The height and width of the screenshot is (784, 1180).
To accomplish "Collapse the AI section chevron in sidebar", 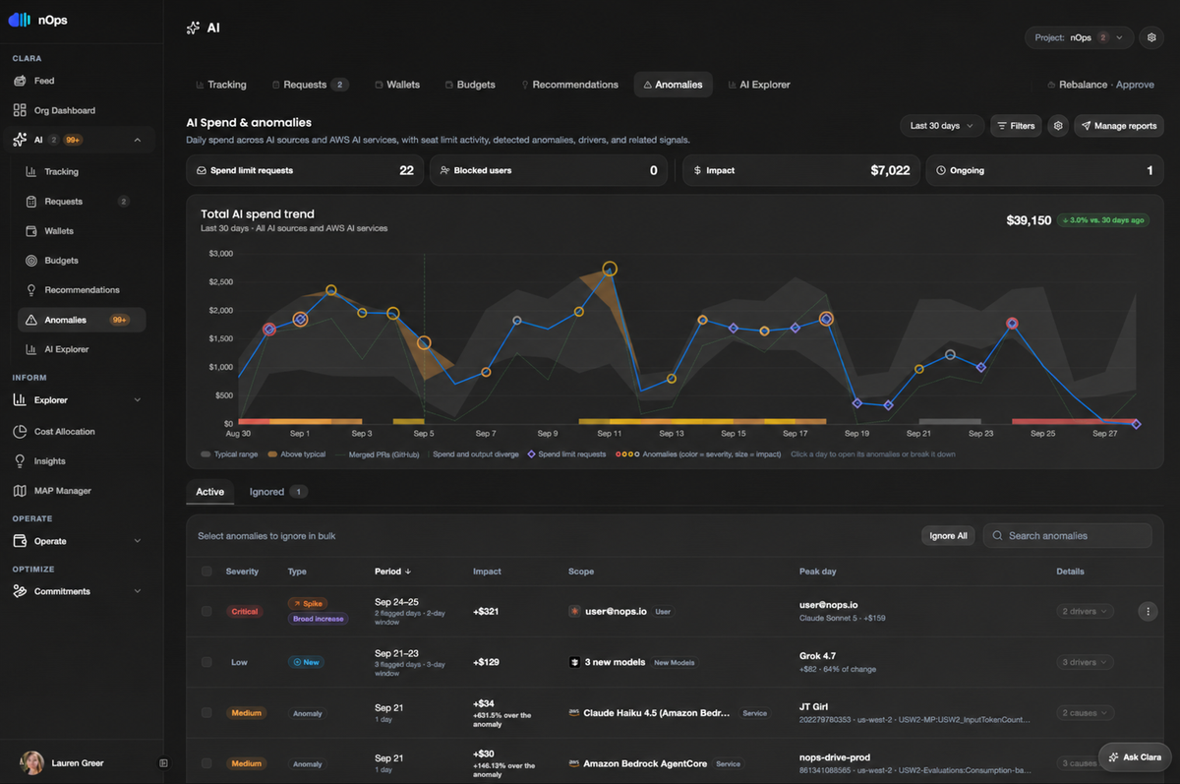I will 137,141.
